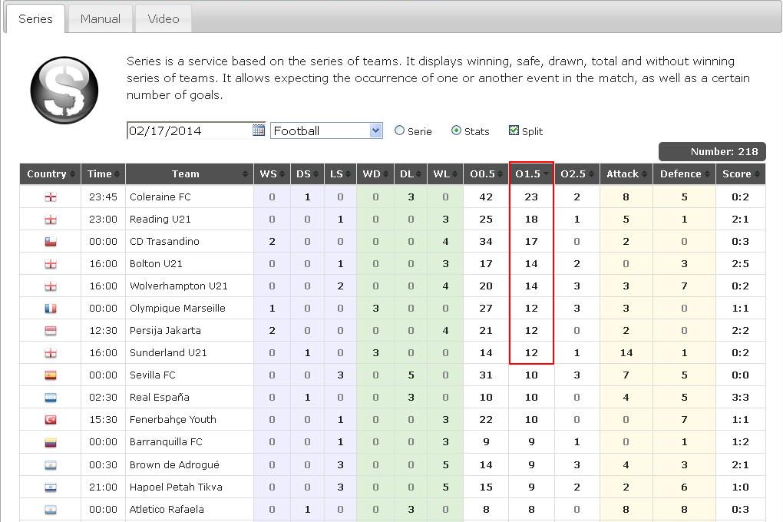Sort table by Country column

[x=50, y=173]
